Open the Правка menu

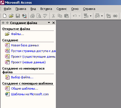pos(21,9)
